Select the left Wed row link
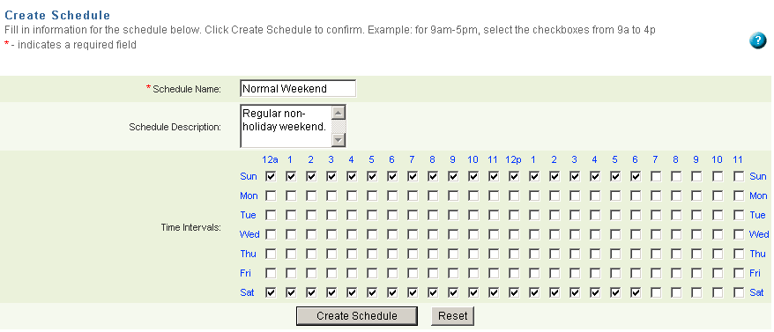Image resolution: width=774 pixels, height=332 pixels. tap(249, 234)
